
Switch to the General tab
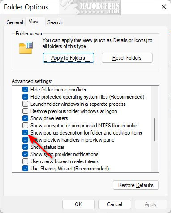click(x=15, y=22)
